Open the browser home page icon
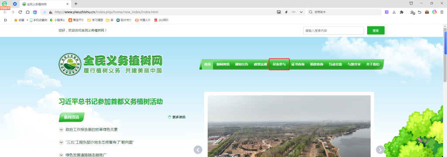Image resolution: width=447 pixels, height=157 pixels. coord(28,12)
